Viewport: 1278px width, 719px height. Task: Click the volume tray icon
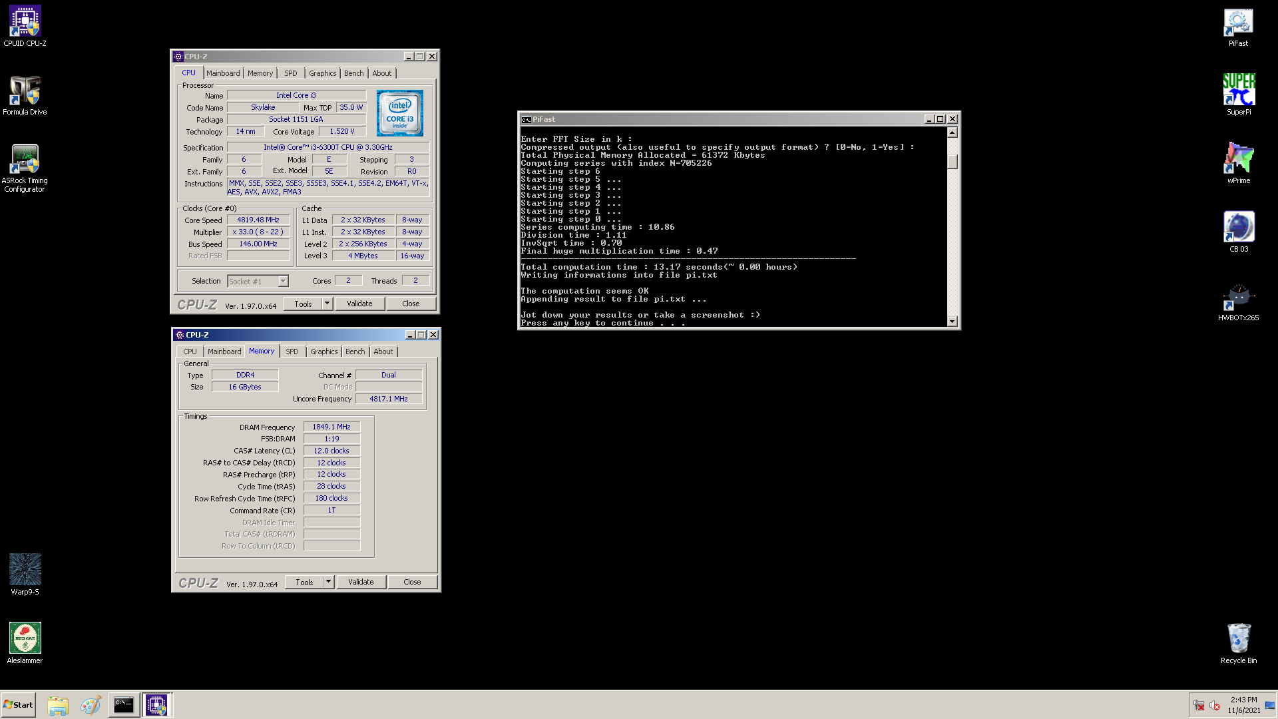(1215, 705)
